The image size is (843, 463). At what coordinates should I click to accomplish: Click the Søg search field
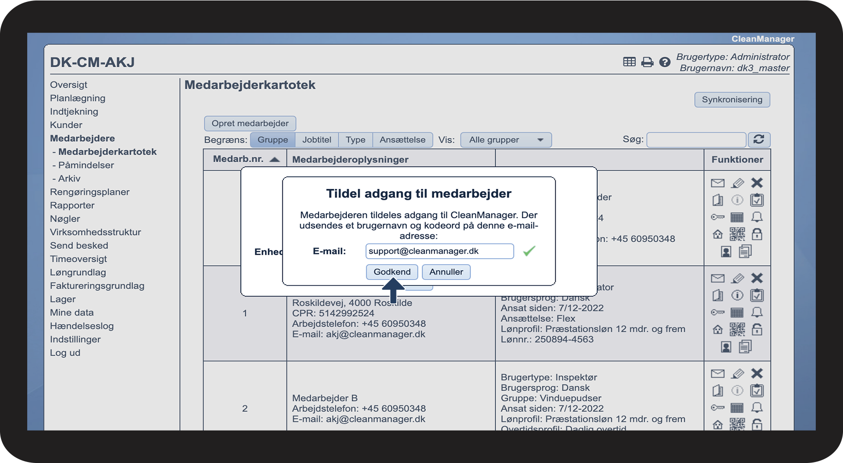click(696, 140)
